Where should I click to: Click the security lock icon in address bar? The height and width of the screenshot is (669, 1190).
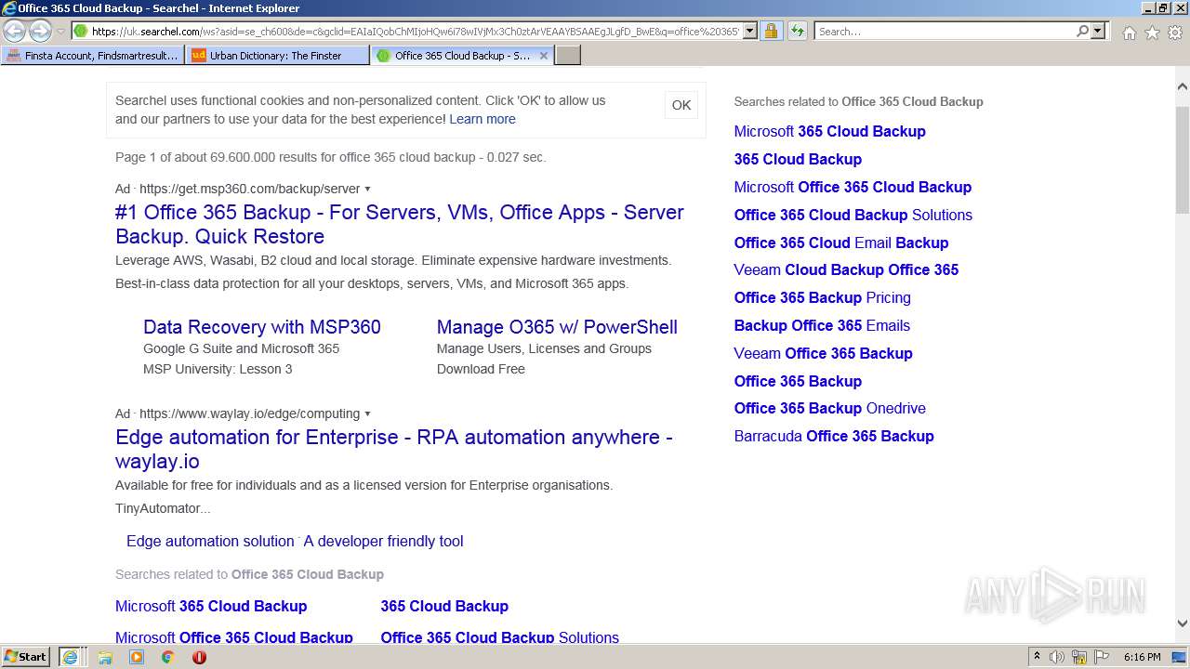coord(771,31)
